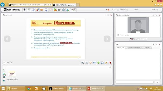163x91 pixels.
Task: Click the green arrow folder icon
Action: pos(55,10)
